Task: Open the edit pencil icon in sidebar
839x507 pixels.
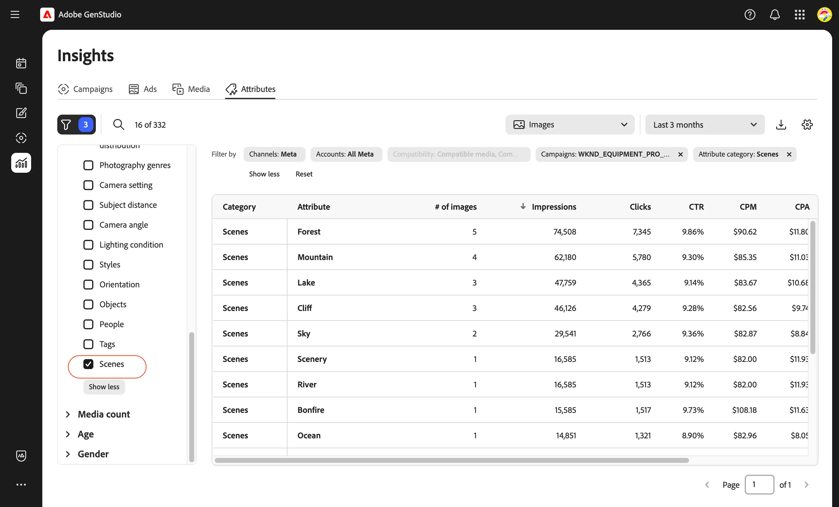Action: (21, 113)
